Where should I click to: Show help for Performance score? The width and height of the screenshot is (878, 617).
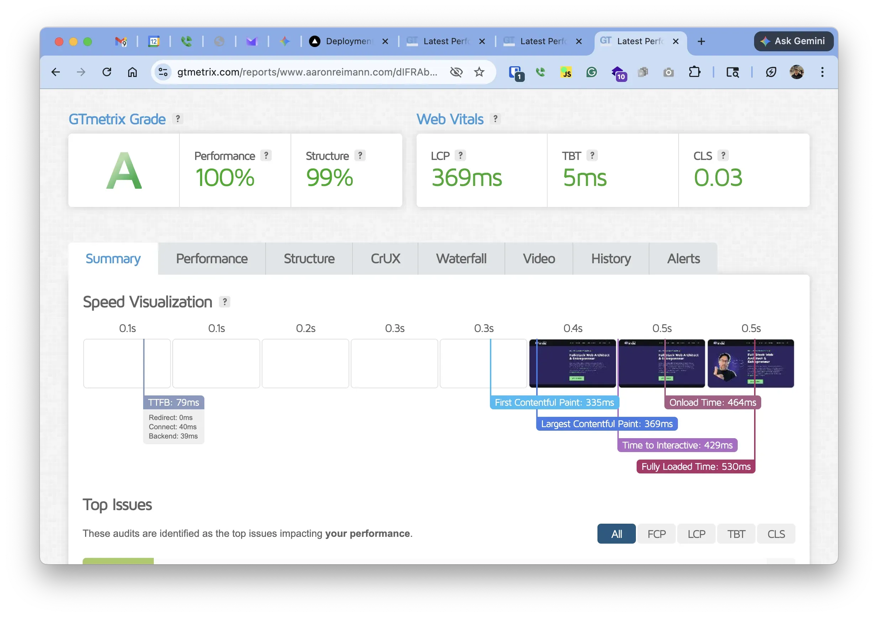[266, 155]
